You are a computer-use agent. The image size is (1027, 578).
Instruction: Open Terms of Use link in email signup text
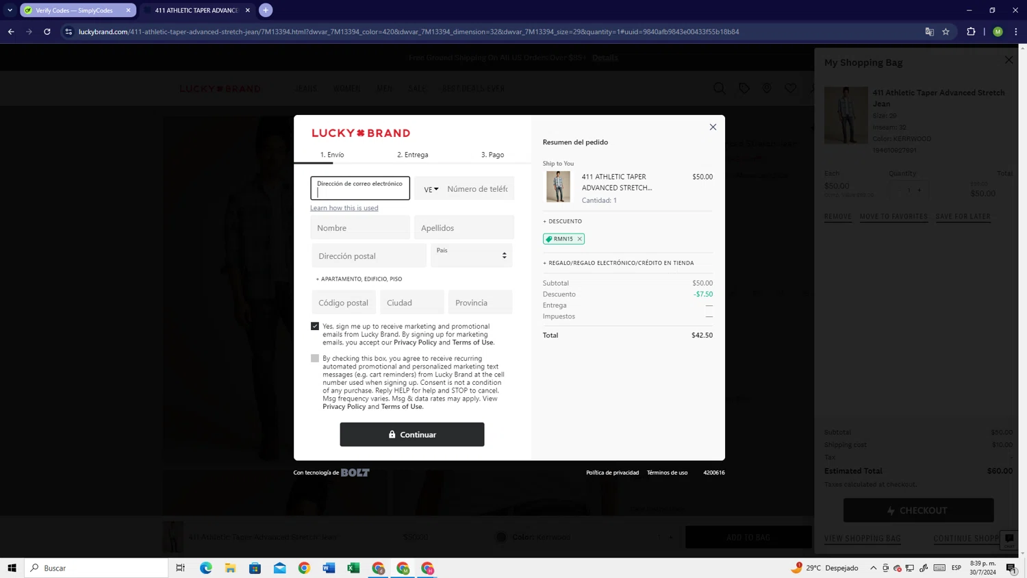point(472,342)
